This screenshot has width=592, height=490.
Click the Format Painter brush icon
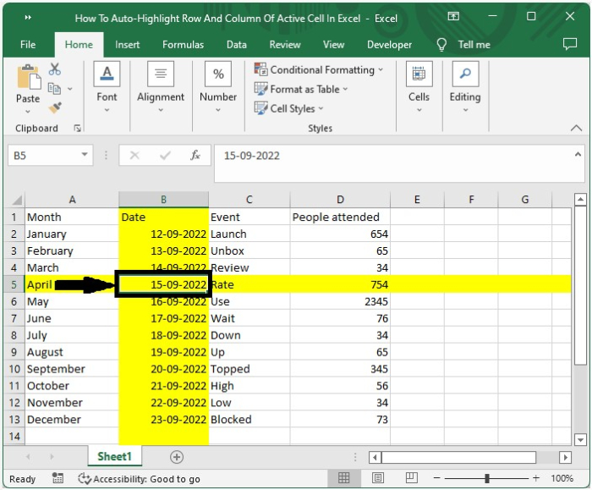(55, 107)
